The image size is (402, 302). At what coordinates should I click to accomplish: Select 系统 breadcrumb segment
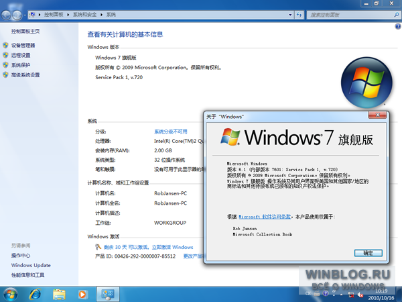tap(111, 15)
